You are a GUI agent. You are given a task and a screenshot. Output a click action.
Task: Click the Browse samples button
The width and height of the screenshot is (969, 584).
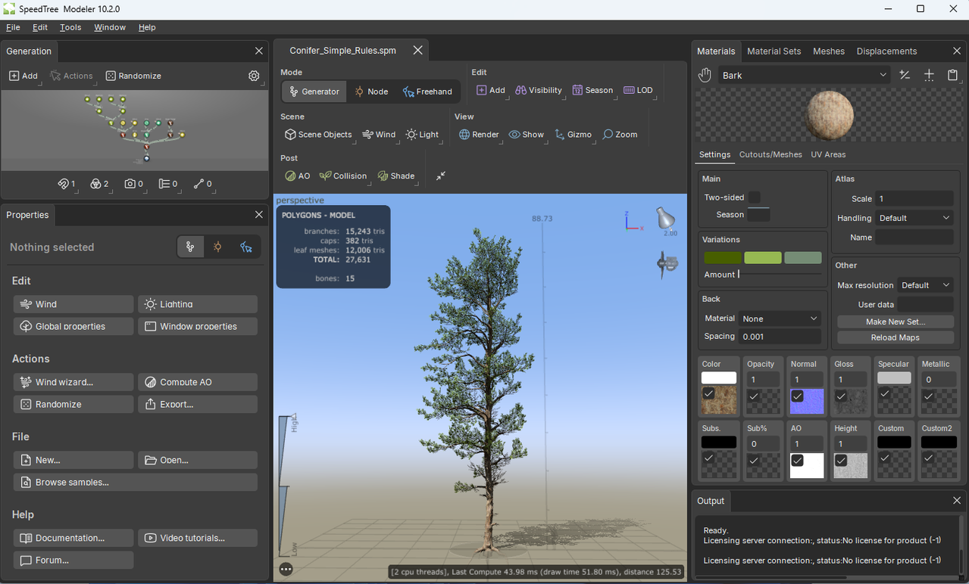[x=136, y=482]
